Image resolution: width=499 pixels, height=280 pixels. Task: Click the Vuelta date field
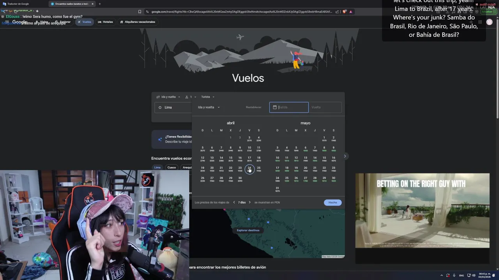(x=325, y=107)
